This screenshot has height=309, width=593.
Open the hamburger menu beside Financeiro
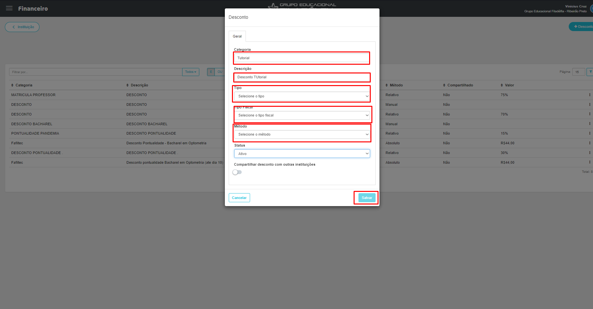[9, 8]
